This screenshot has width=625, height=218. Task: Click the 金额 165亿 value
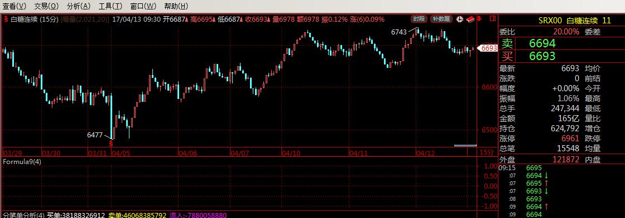pos(569,118)
